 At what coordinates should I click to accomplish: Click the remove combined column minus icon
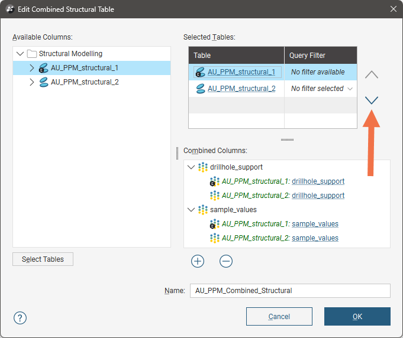tap(226, 261)
